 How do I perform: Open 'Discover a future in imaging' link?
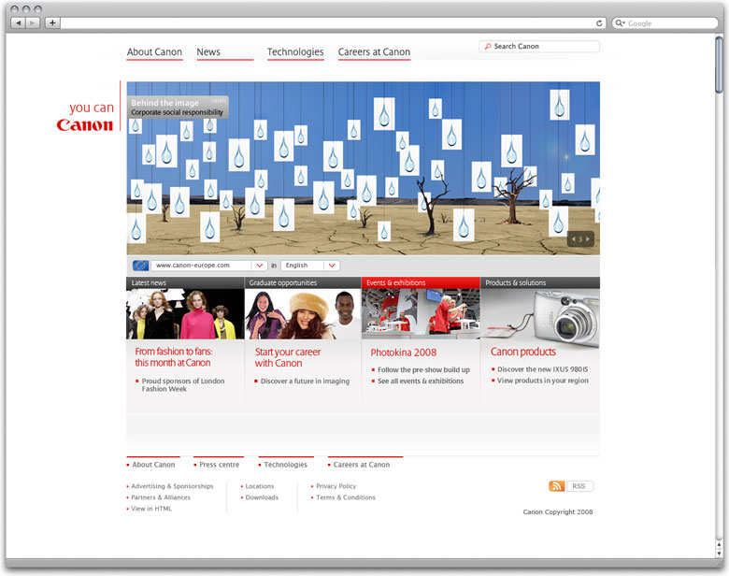coord(305,382)
